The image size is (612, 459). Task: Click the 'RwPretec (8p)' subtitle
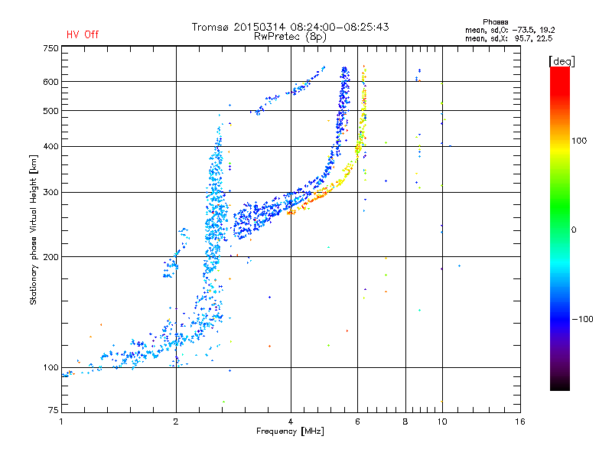(x=290, y=37)
